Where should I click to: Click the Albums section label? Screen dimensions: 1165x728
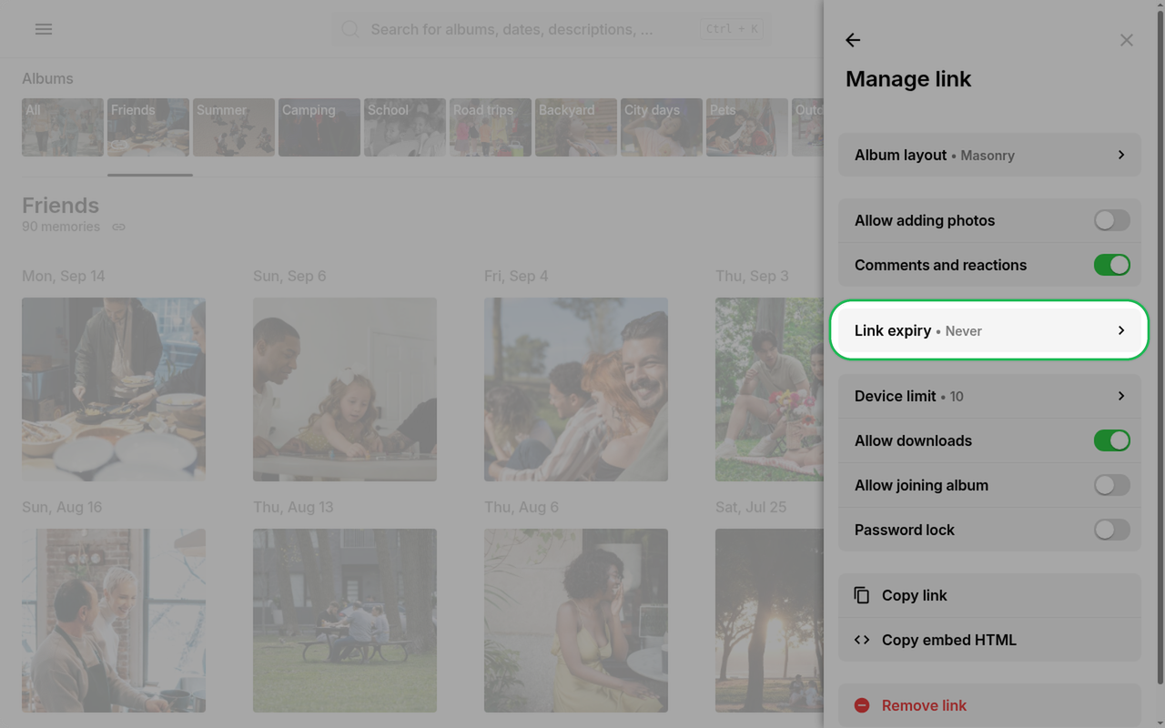(x=47, y=78)
